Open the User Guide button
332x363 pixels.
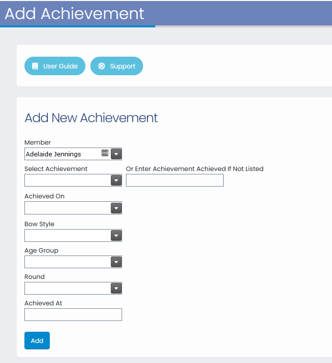[55, 66]
